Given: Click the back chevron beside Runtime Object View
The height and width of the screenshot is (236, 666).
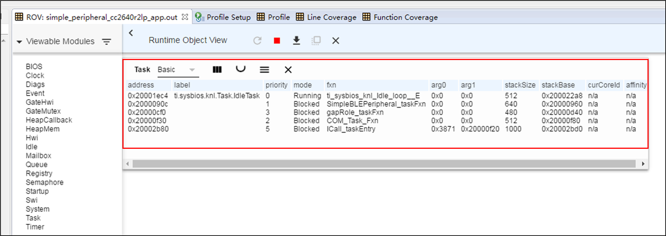Looking at the screenshot, I should tap(131, 34).
